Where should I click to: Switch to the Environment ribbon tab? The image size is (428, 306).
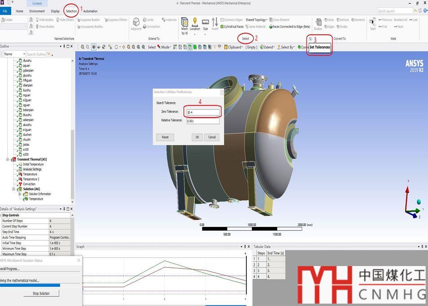point(37,11)
